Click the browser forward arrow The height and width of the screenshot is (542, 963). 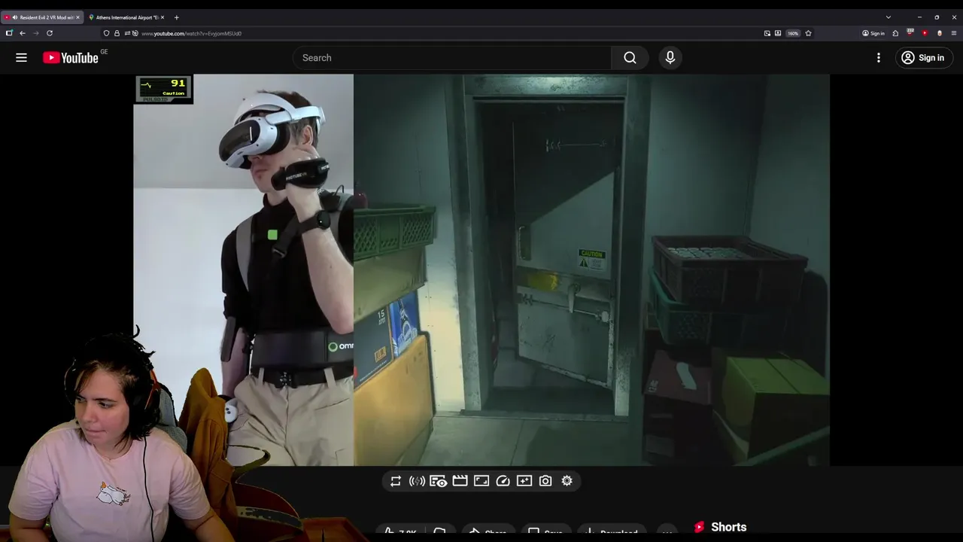click(x=35, y=33)
